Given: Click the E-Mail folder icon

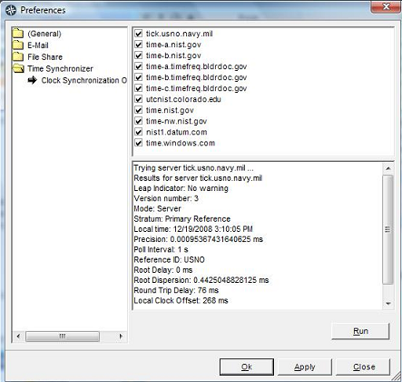Looking at the screenshot, I should click(x=18, y=45).
